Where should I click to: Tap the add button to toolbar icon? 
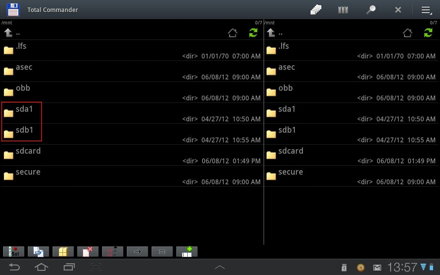pyautogui.click(x=187, y=252)
